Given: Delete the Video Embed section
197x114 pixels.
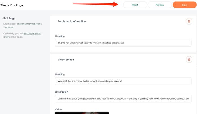Looking at the screenshot, I should point(189,60).
